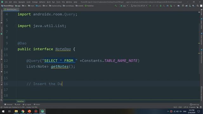The image size is (203, 114).
Task: Open Google Chrome from the taskbar
Action: 23,111
